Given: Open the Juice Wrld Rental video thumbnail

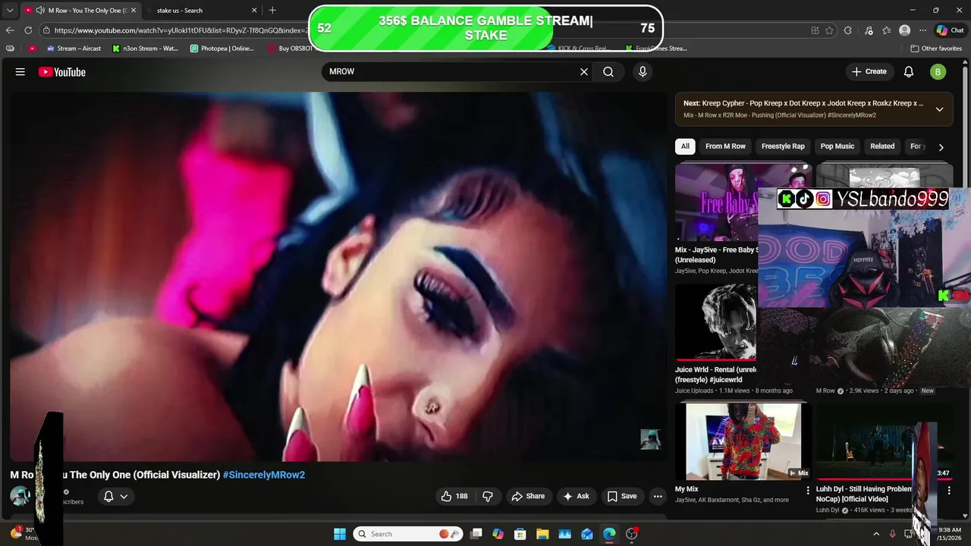Looking at the screenshot, I should (x=716, y=322).
